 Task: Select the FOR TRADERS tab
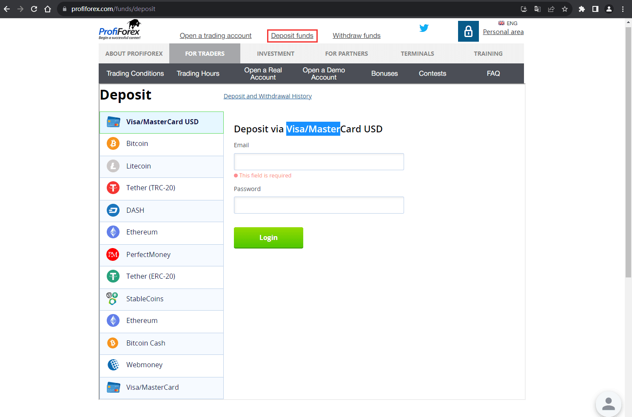[205, 54]
